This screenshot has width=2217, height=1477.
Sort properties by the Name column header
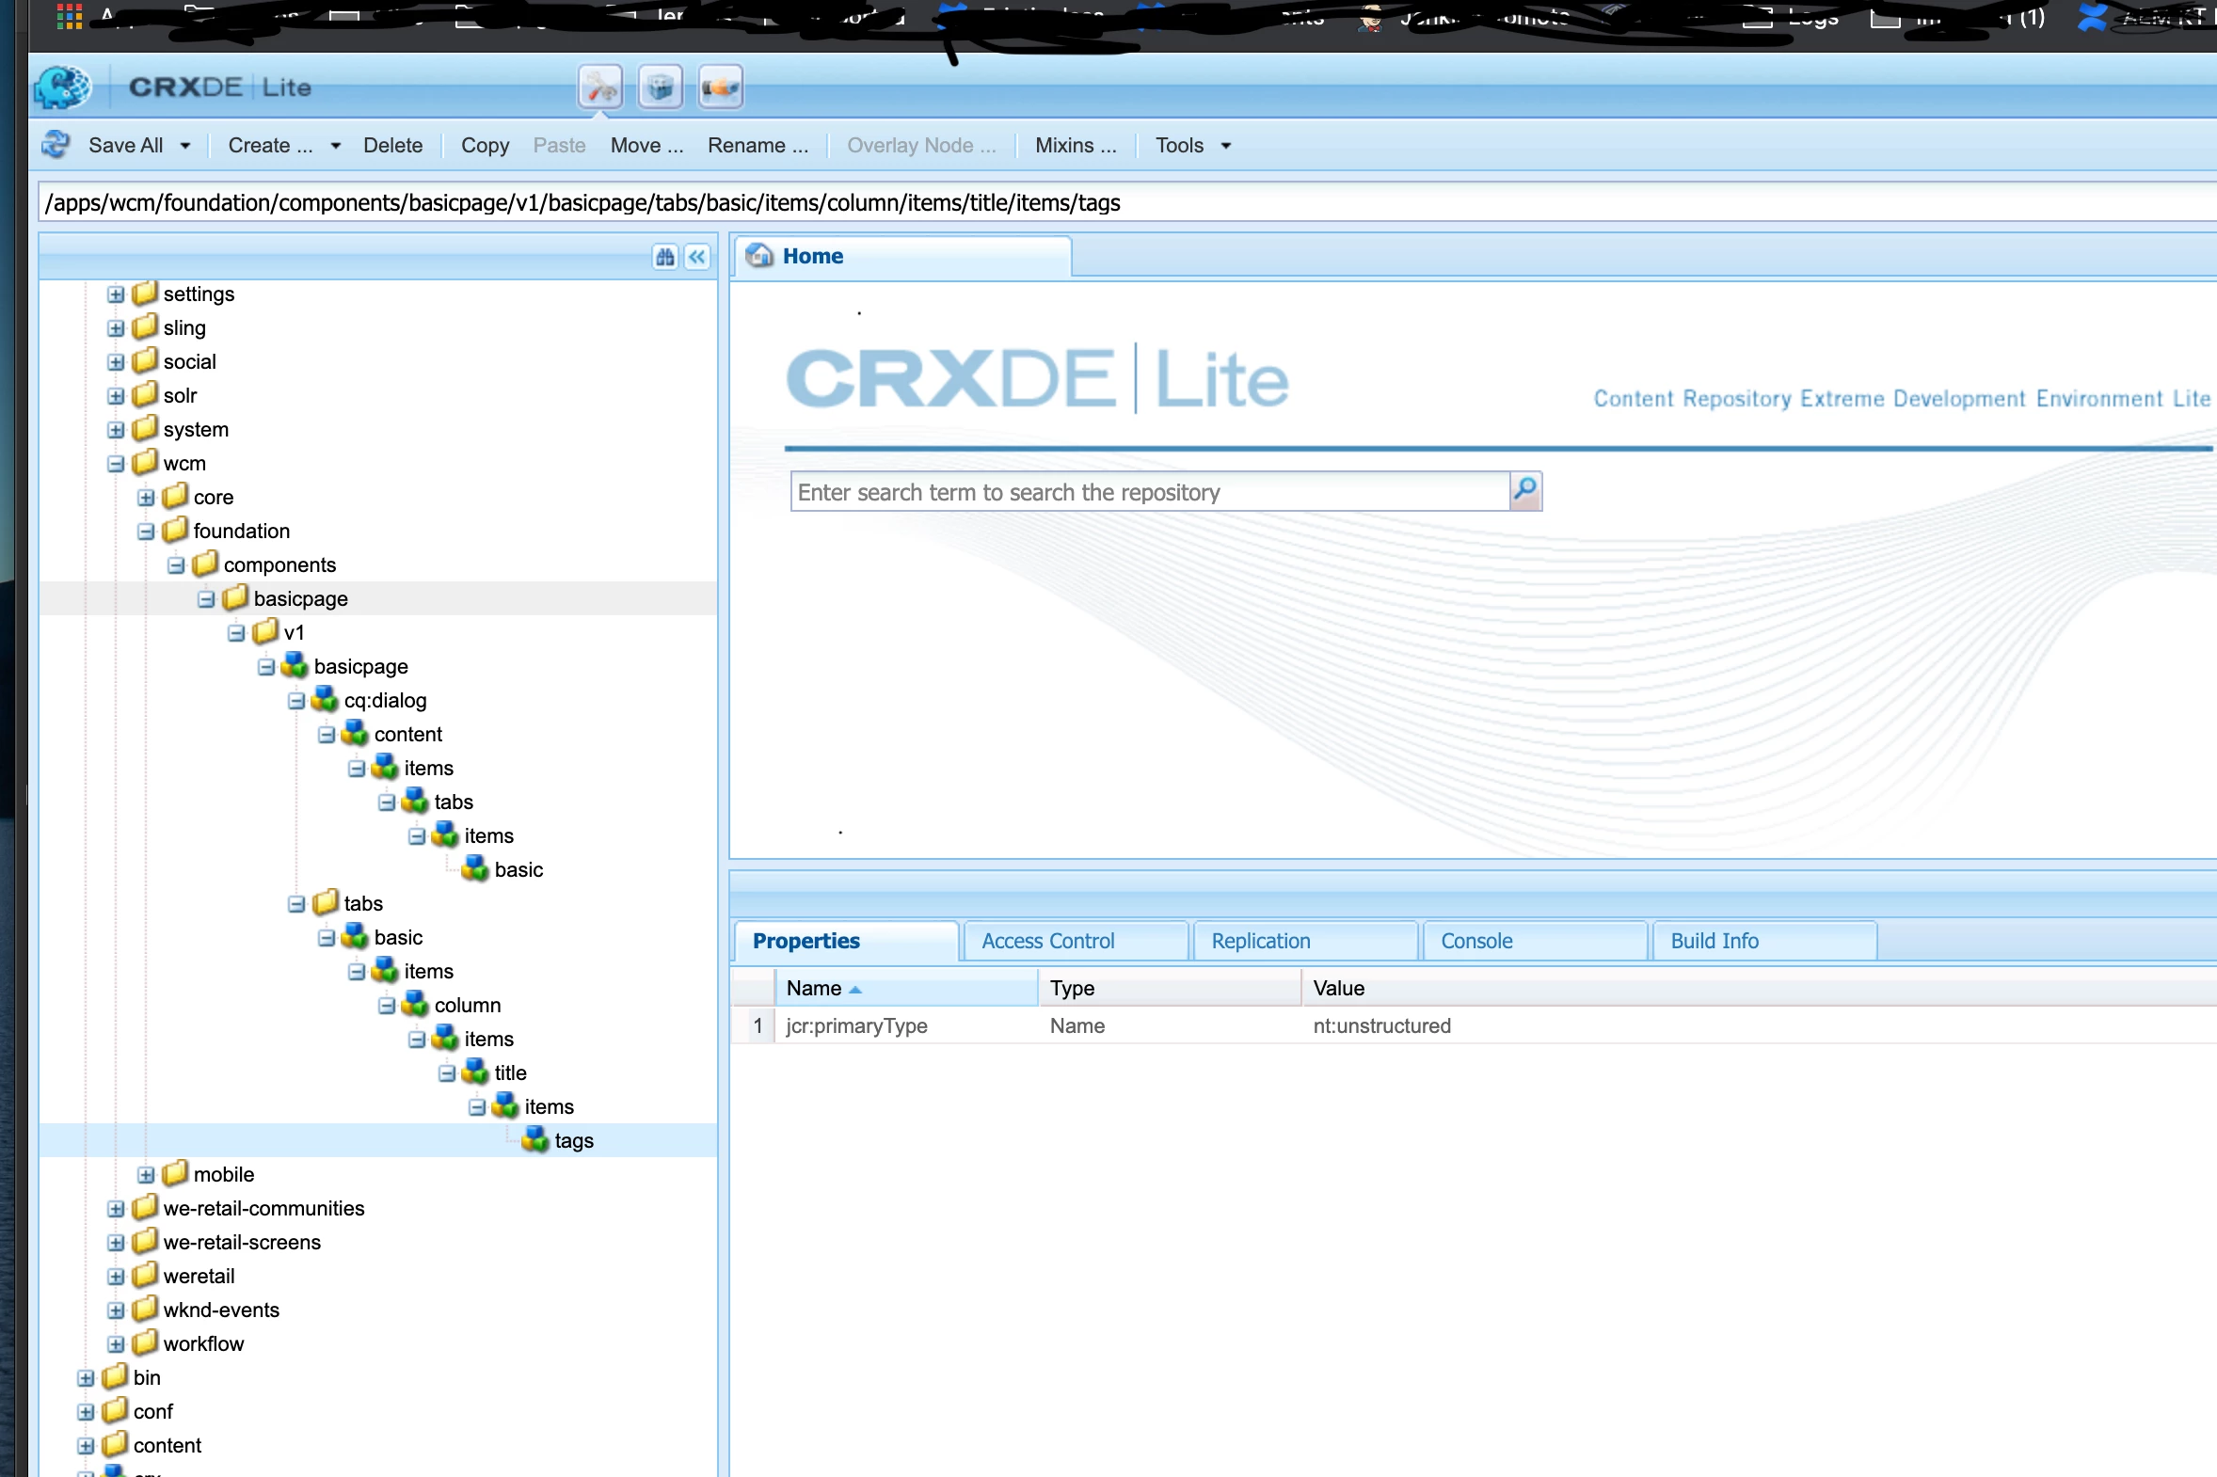tap(814, 988)
